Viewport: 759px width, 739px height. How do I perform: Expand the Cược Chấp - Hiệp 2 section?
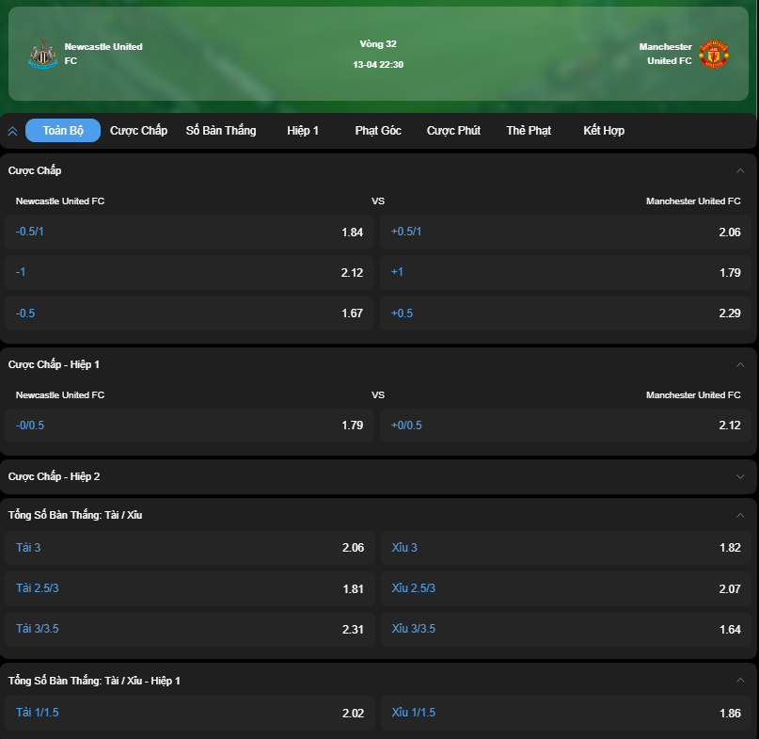pyautogui.click(x=740, y=476)
